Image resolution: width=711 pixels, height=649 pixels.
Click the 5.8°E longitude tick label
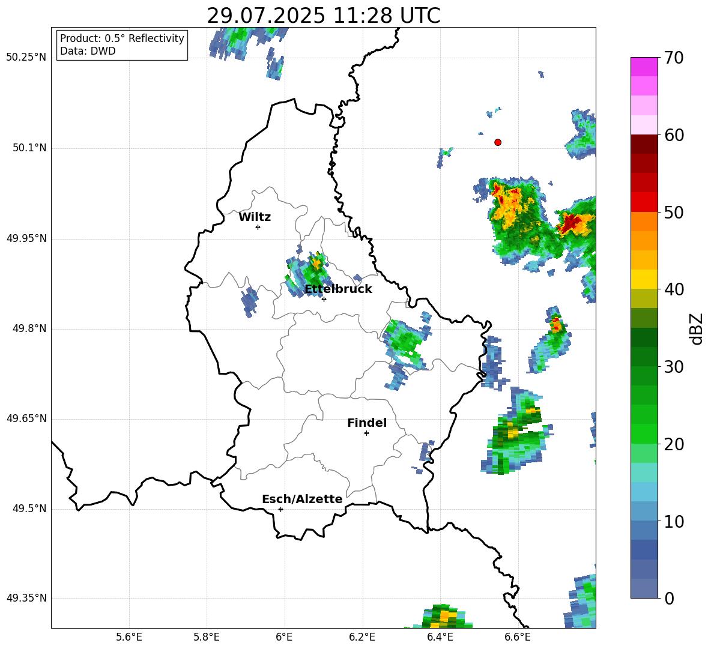207,637
